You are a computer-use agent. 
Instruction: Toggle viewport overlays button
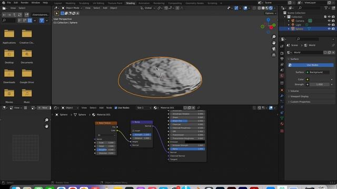pyautogui.click(x=245, y=8)
